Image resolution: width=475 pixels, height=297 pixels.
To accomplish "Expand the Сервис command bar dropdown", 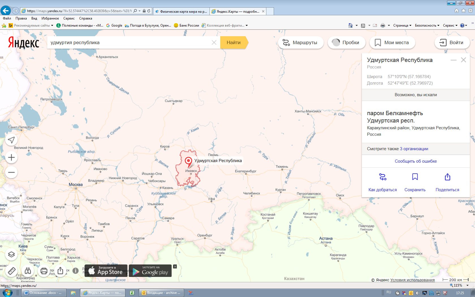I will click(450, 25).
